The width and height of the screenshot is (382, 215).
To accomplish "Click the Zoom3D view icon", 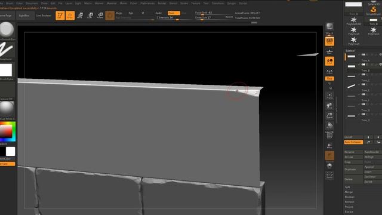I will [x=329, y=115].
